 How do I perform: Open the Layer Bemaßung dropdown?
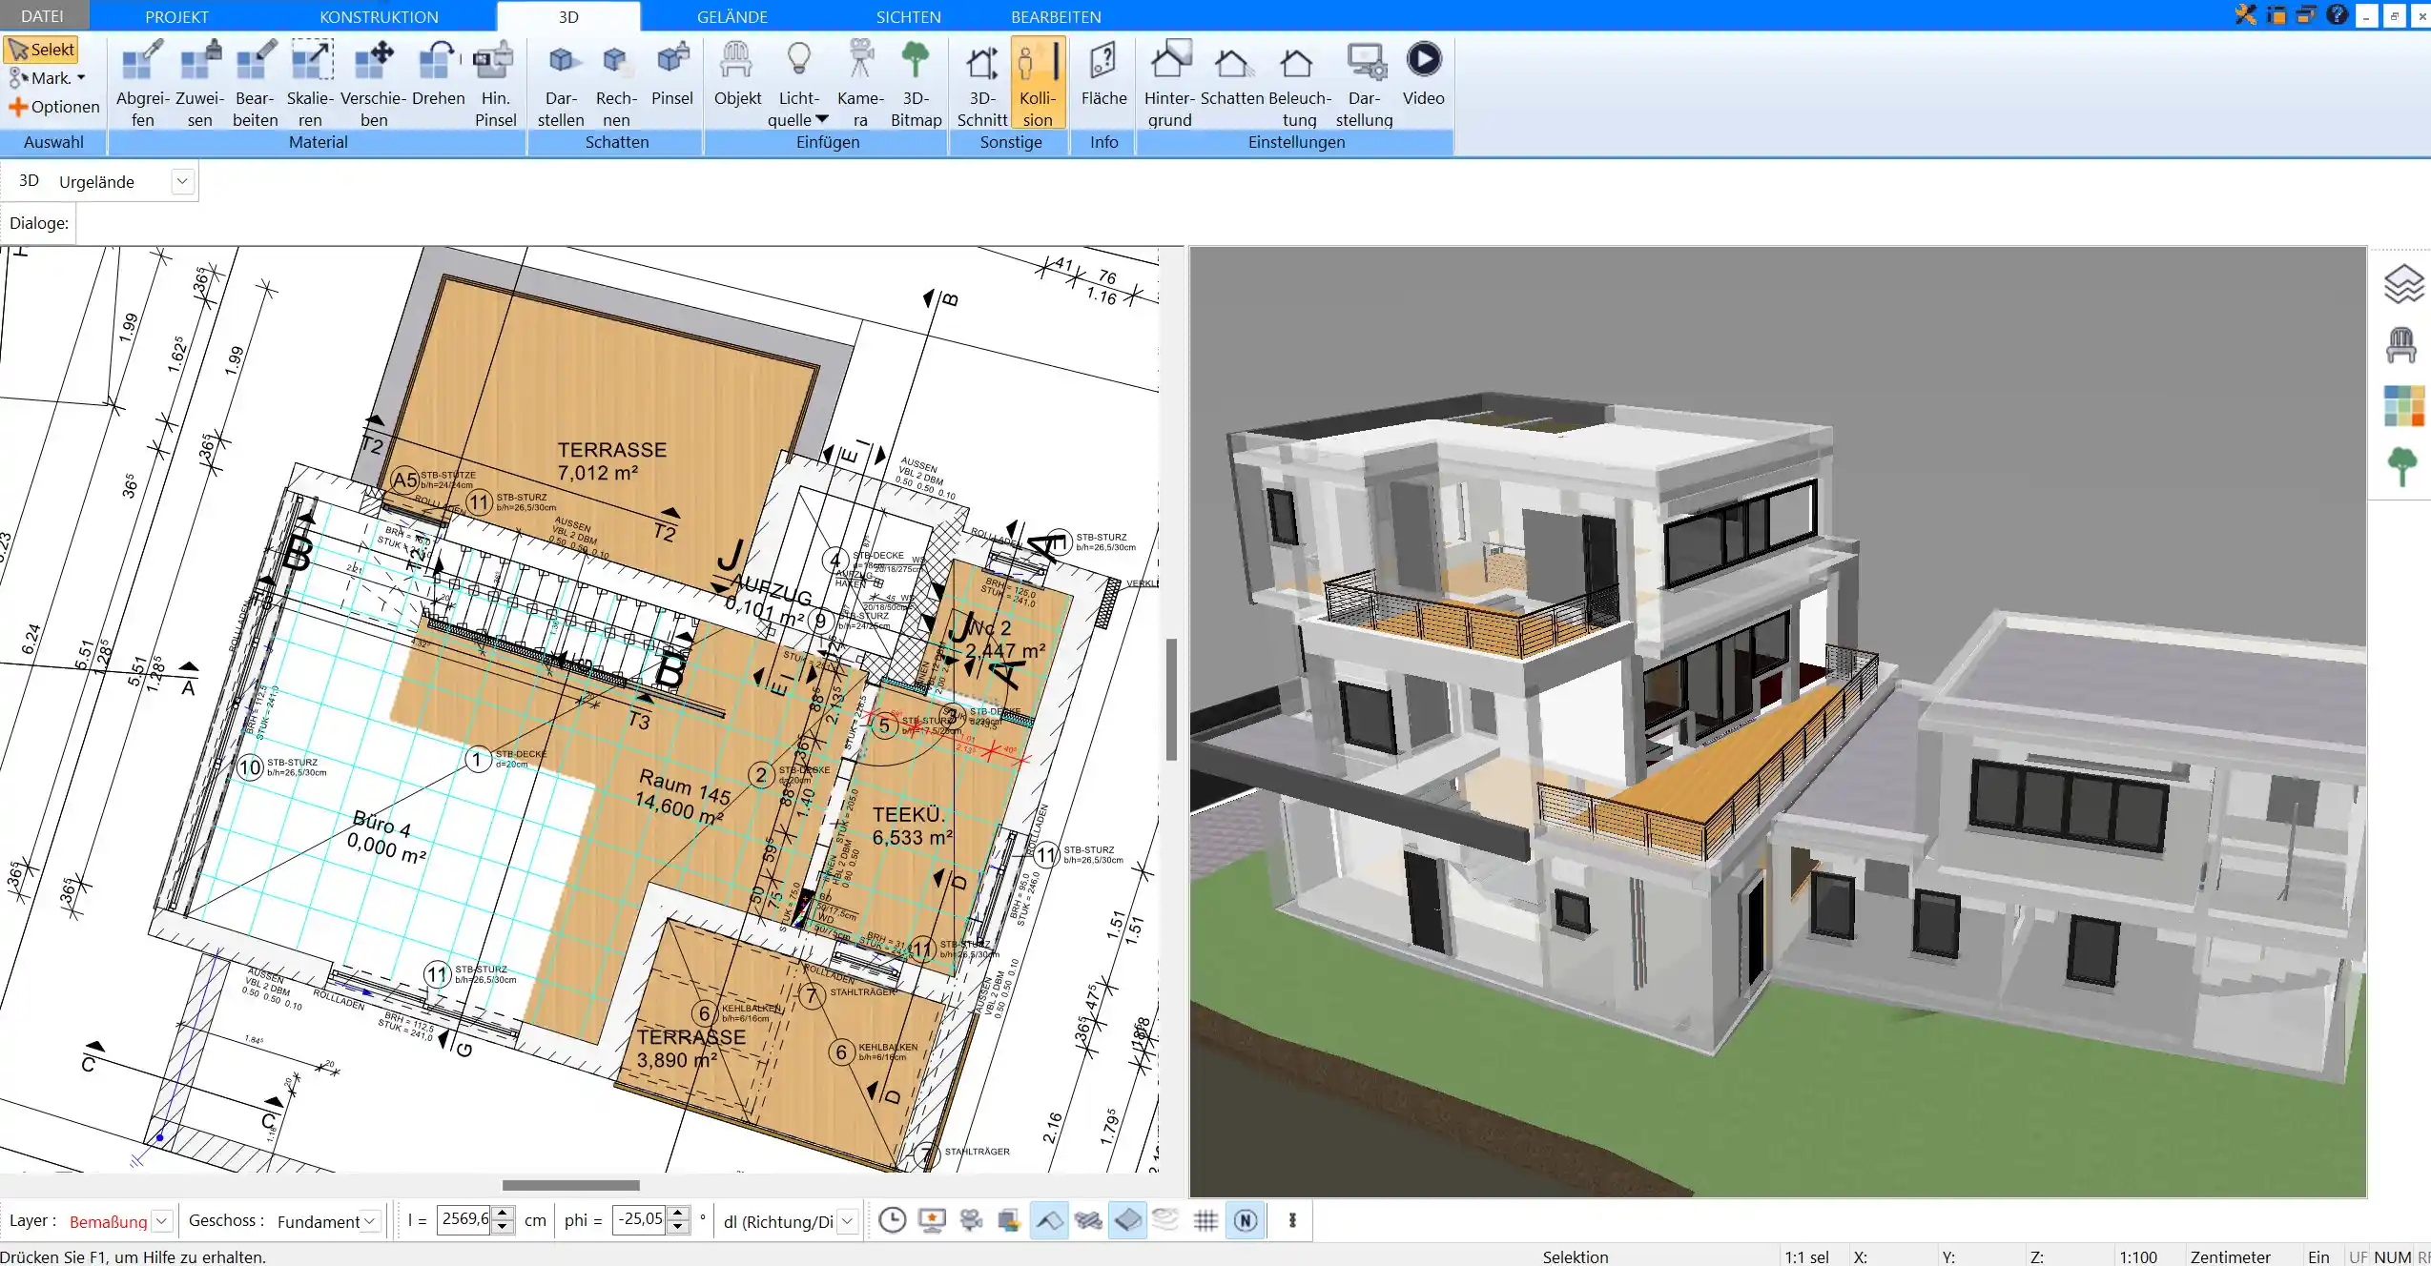tap(162, 1221)
